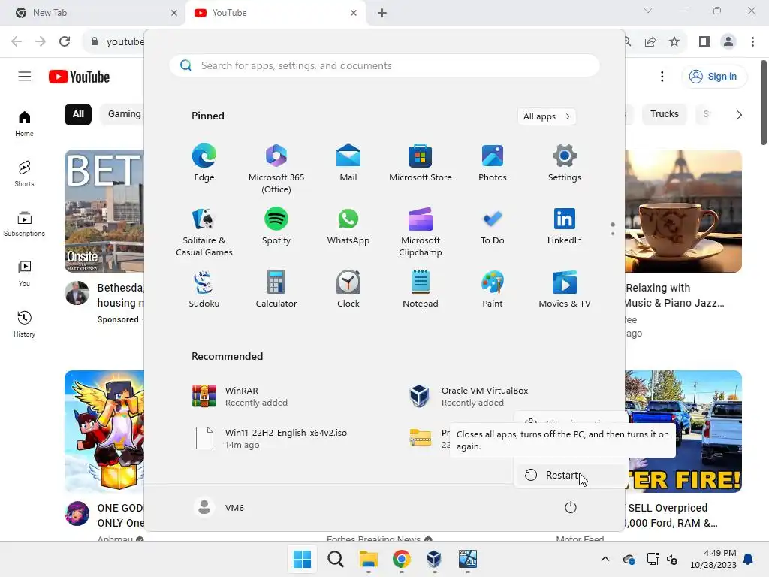
Task: Toggle the YouTube guide hamburger menu
Action: coord(25,77)
